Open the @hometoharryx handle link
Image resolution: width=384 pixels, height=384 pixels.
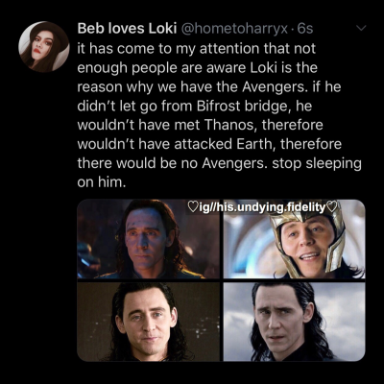pyautogui.click(x=234, y=29)
